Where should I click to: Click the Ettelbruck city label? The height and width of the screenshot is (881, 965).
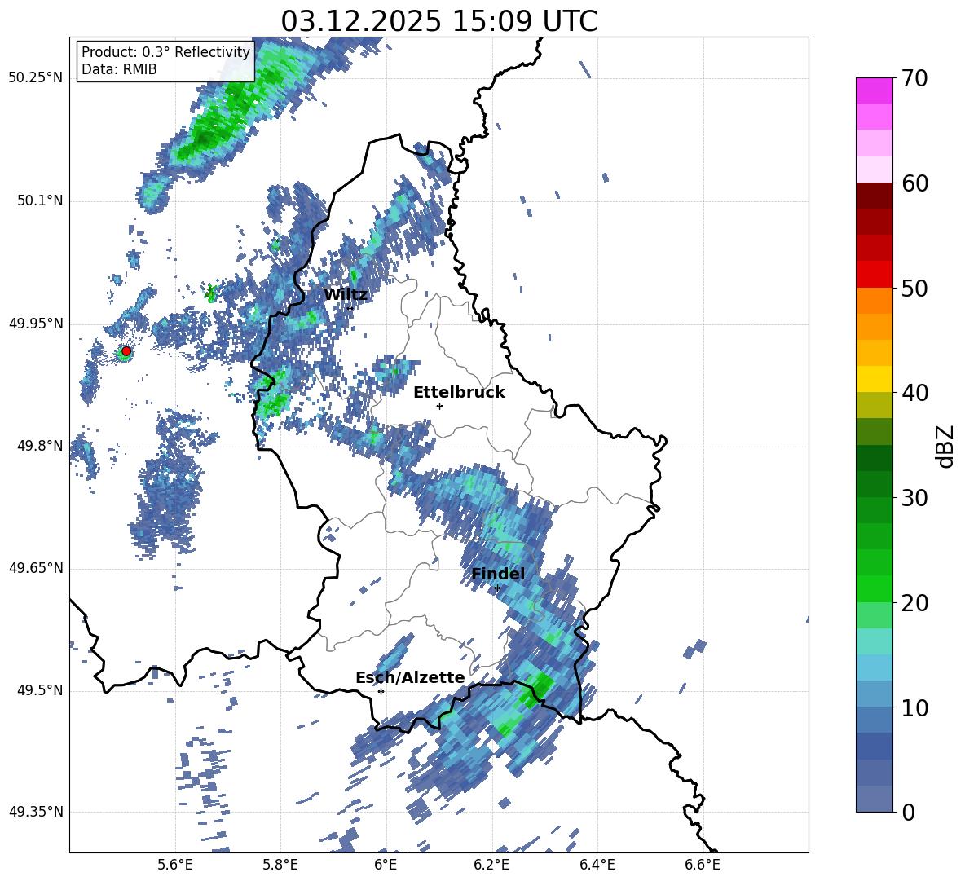[x=459, y=393]
